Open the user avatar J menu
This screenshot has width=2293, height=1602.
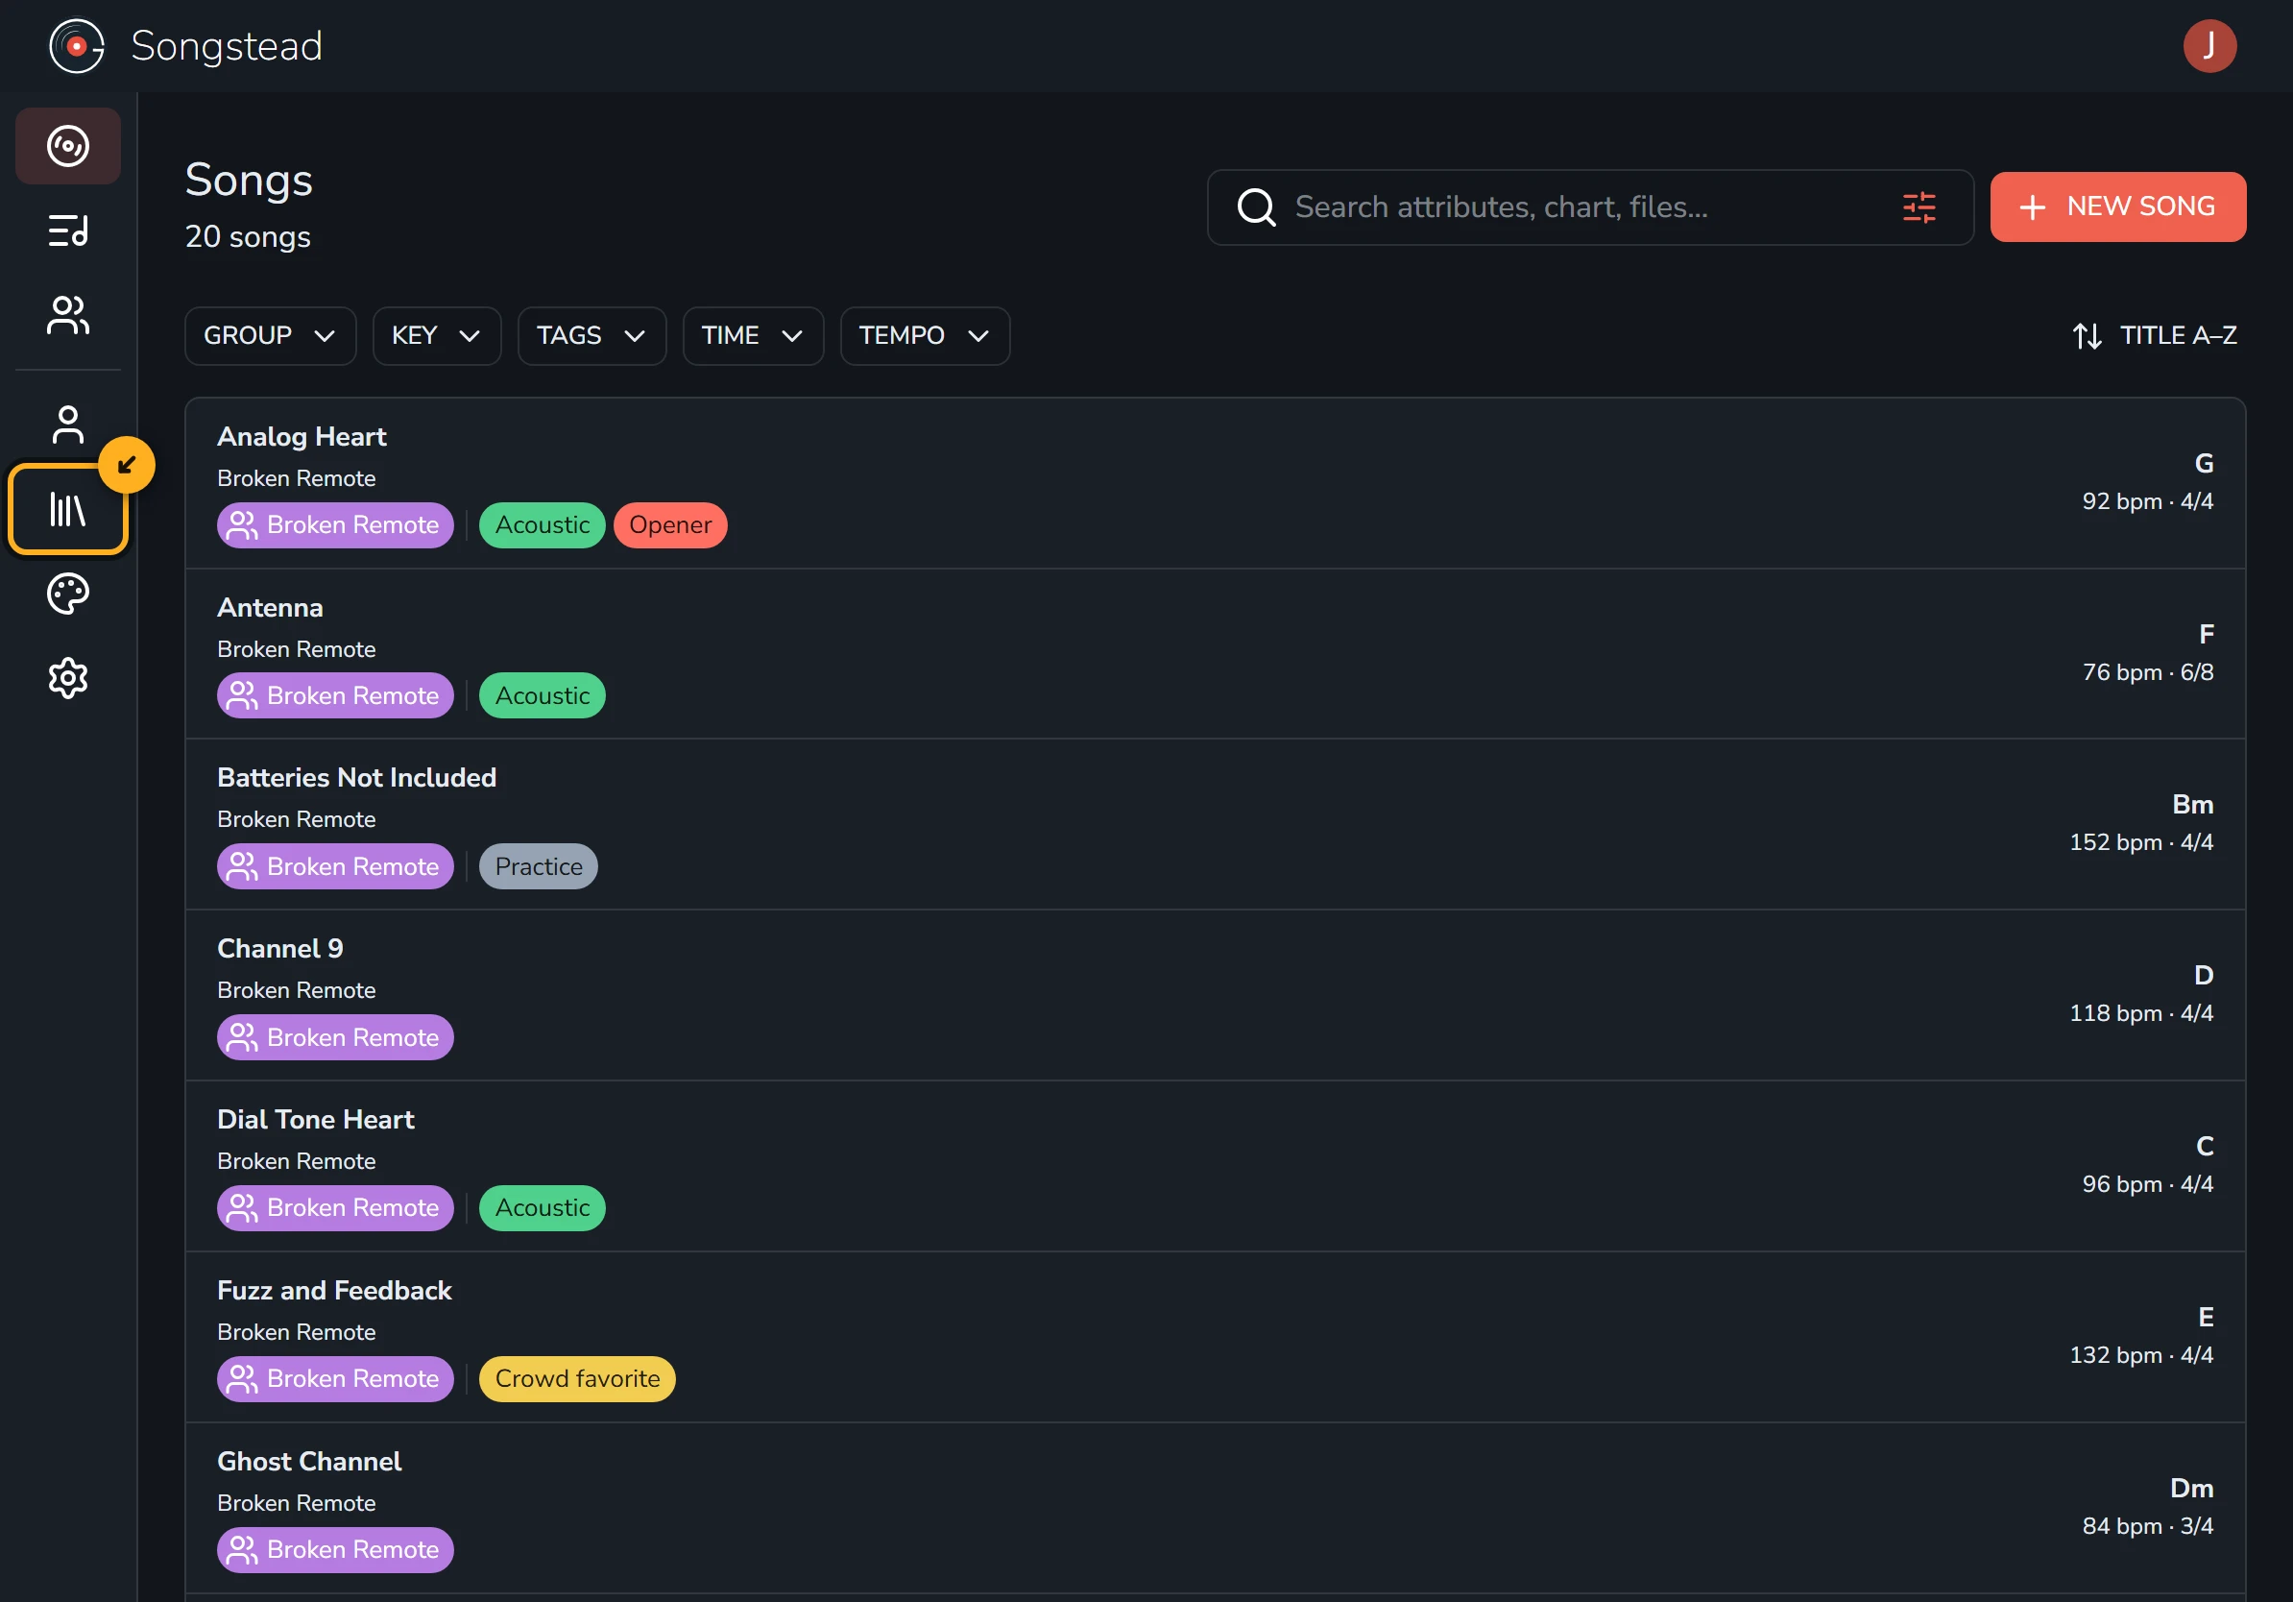click(2209, 46)
